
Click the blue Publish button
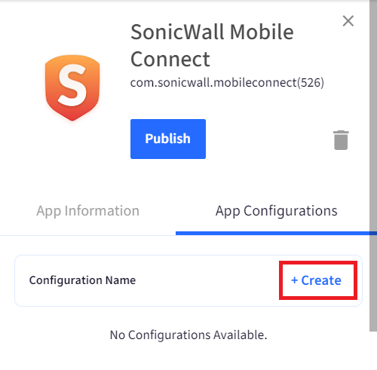[168, 139]
